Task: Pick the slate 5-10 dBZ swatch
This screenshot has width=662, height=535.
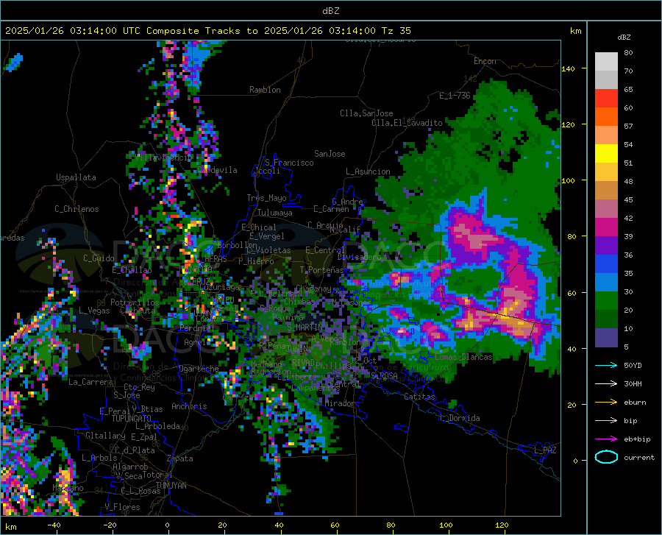Action: 606,338
